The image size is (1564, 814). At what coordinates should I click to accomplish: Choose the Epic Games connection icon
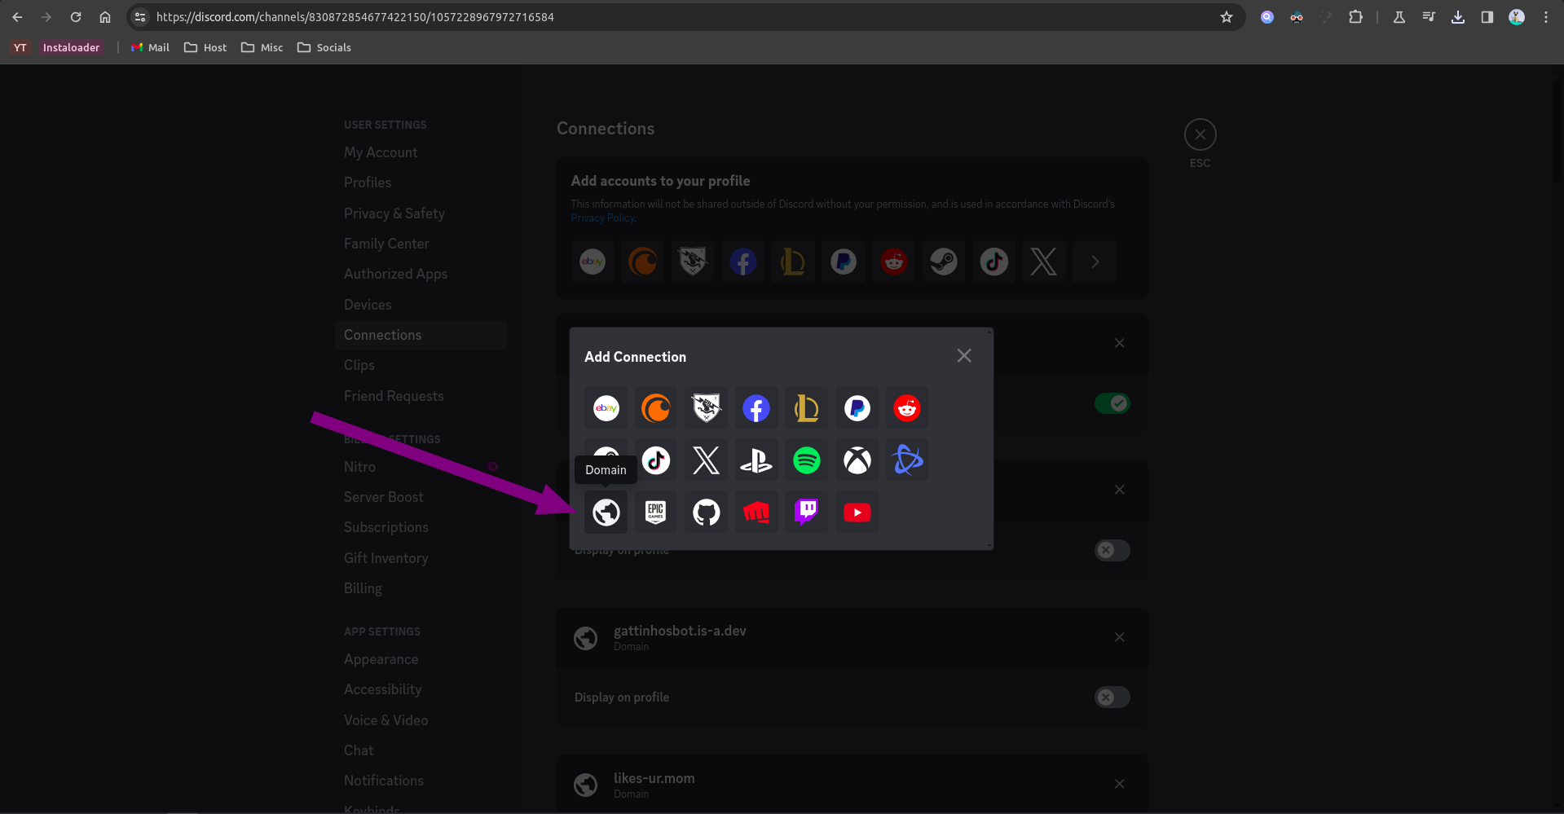(x=656, y=513)
